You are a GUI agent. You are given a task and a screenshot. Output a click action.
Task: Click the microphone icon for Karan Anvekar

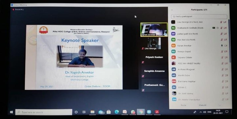pos(222,46)
